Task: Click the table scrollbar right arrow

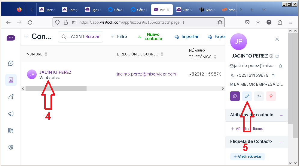Action: (223, 89)
